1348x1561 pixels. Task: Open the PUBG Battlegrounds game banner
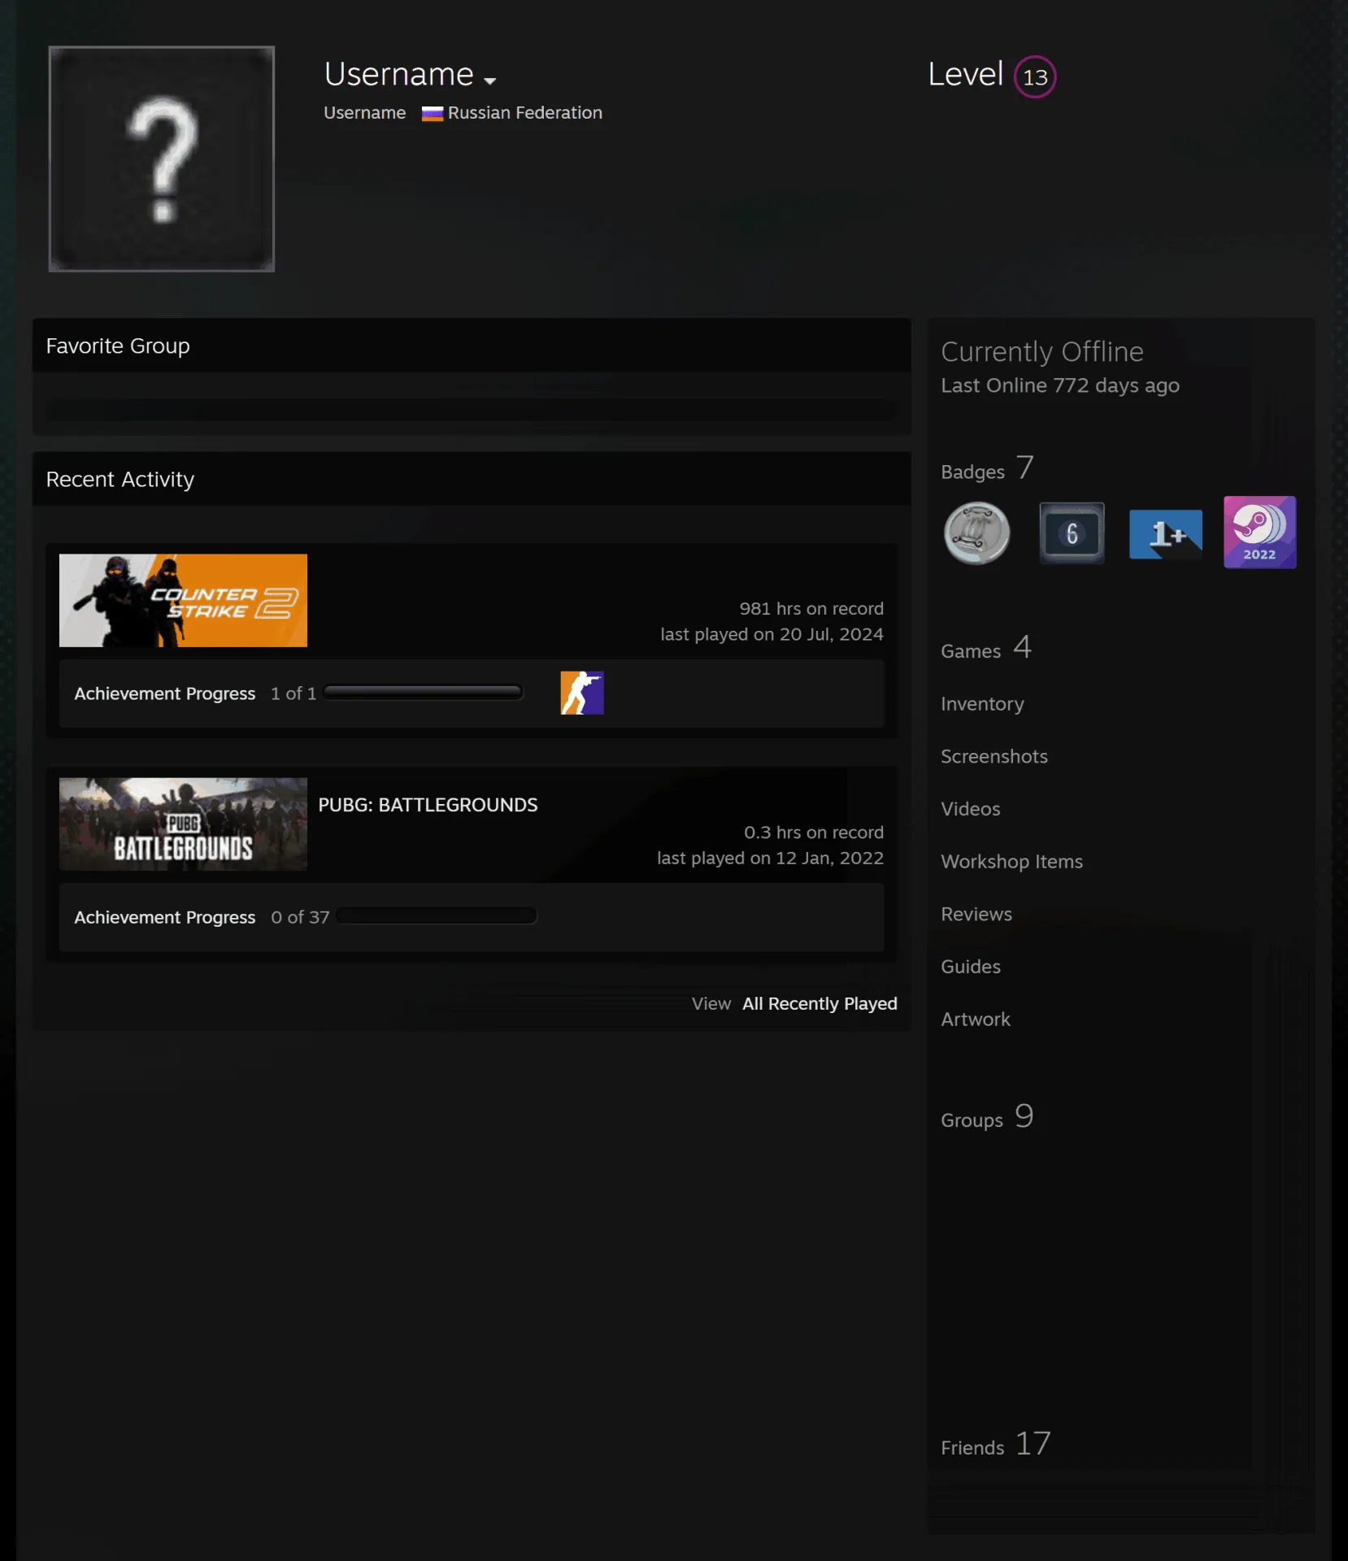183,824
